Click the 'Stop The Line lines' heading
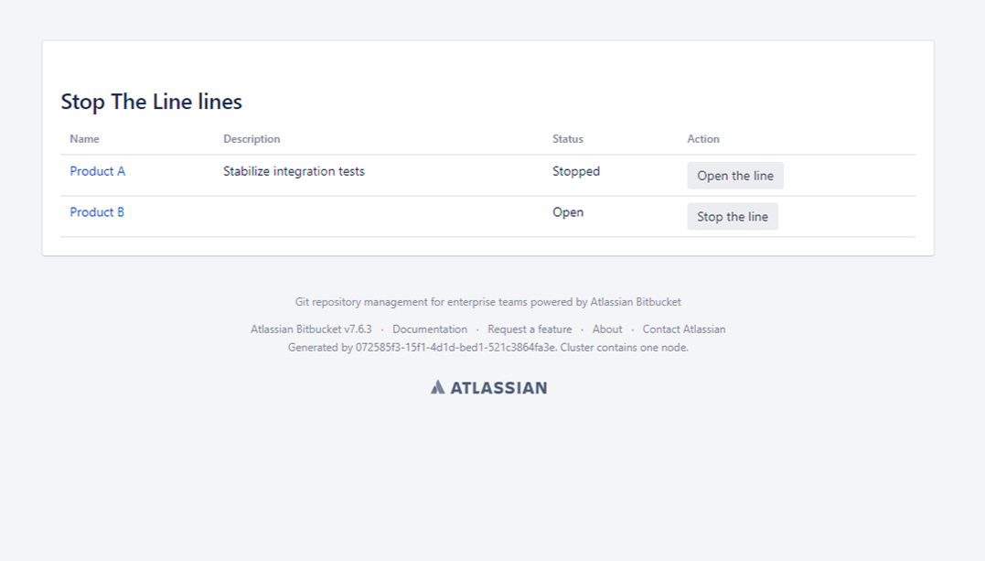Viewport: 985px width, 561px height. coord(151,102)
